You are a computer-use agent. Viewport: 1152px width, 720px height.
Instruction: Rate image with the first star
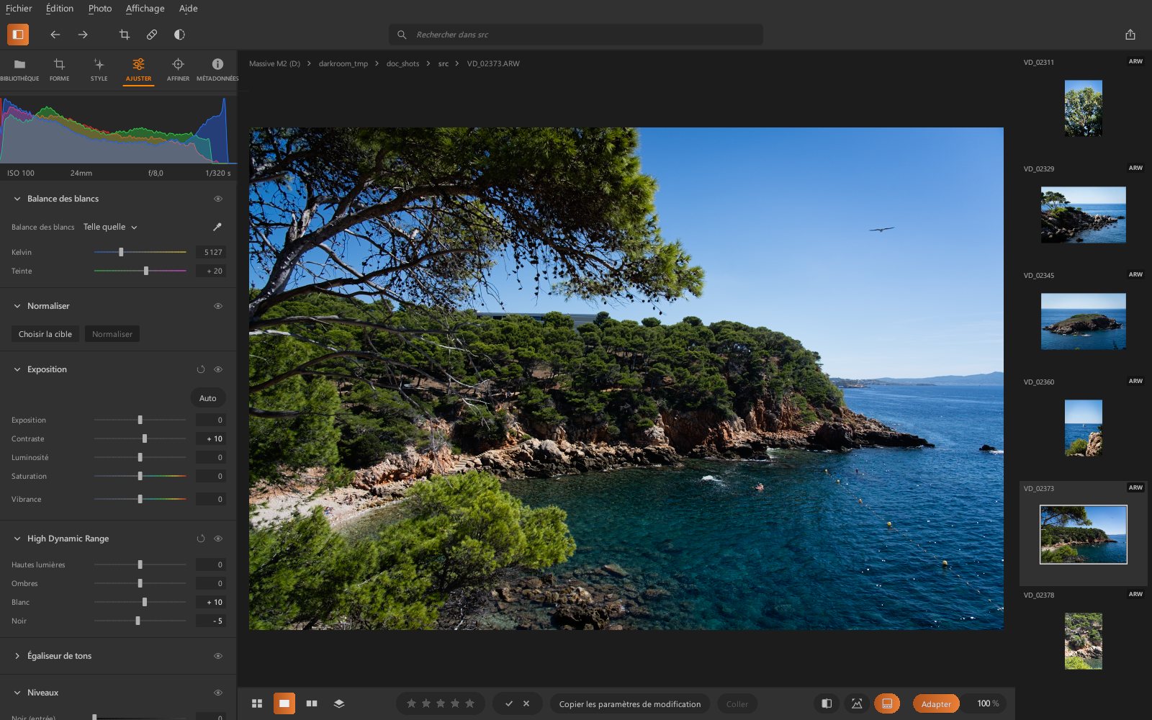click(x=412, y=703)
